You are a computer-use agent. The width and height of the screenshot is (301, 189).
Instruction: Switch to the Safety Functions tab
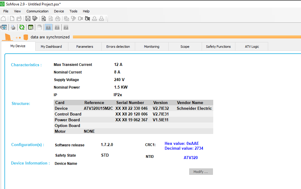218,47
